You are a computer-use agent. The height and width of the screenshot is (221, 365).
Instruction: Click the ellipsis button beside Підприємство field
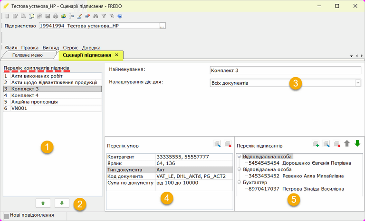tap(162, 26)
